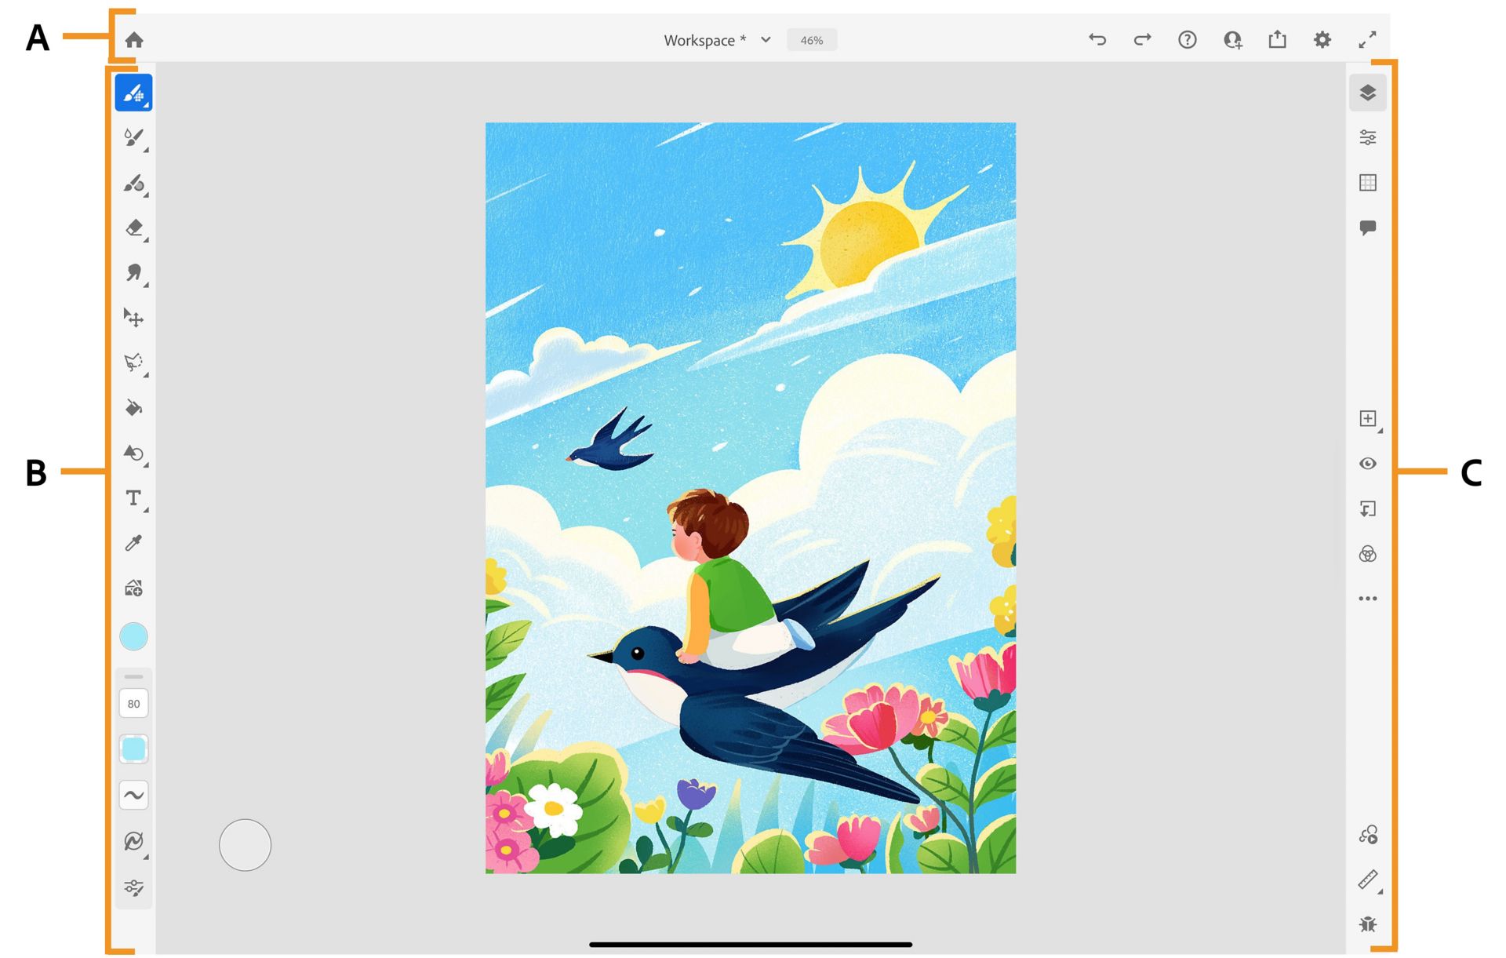Toggle layer visibility with the eye icon

point(1368,464)
